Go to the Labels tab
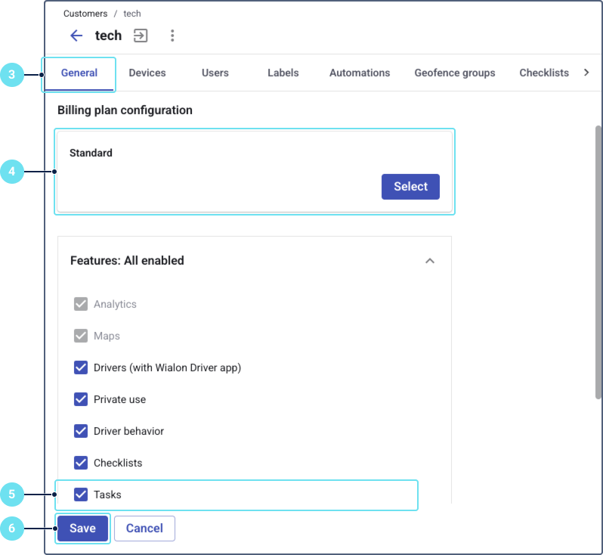This screenshot has width=603, height=555. 283,73
